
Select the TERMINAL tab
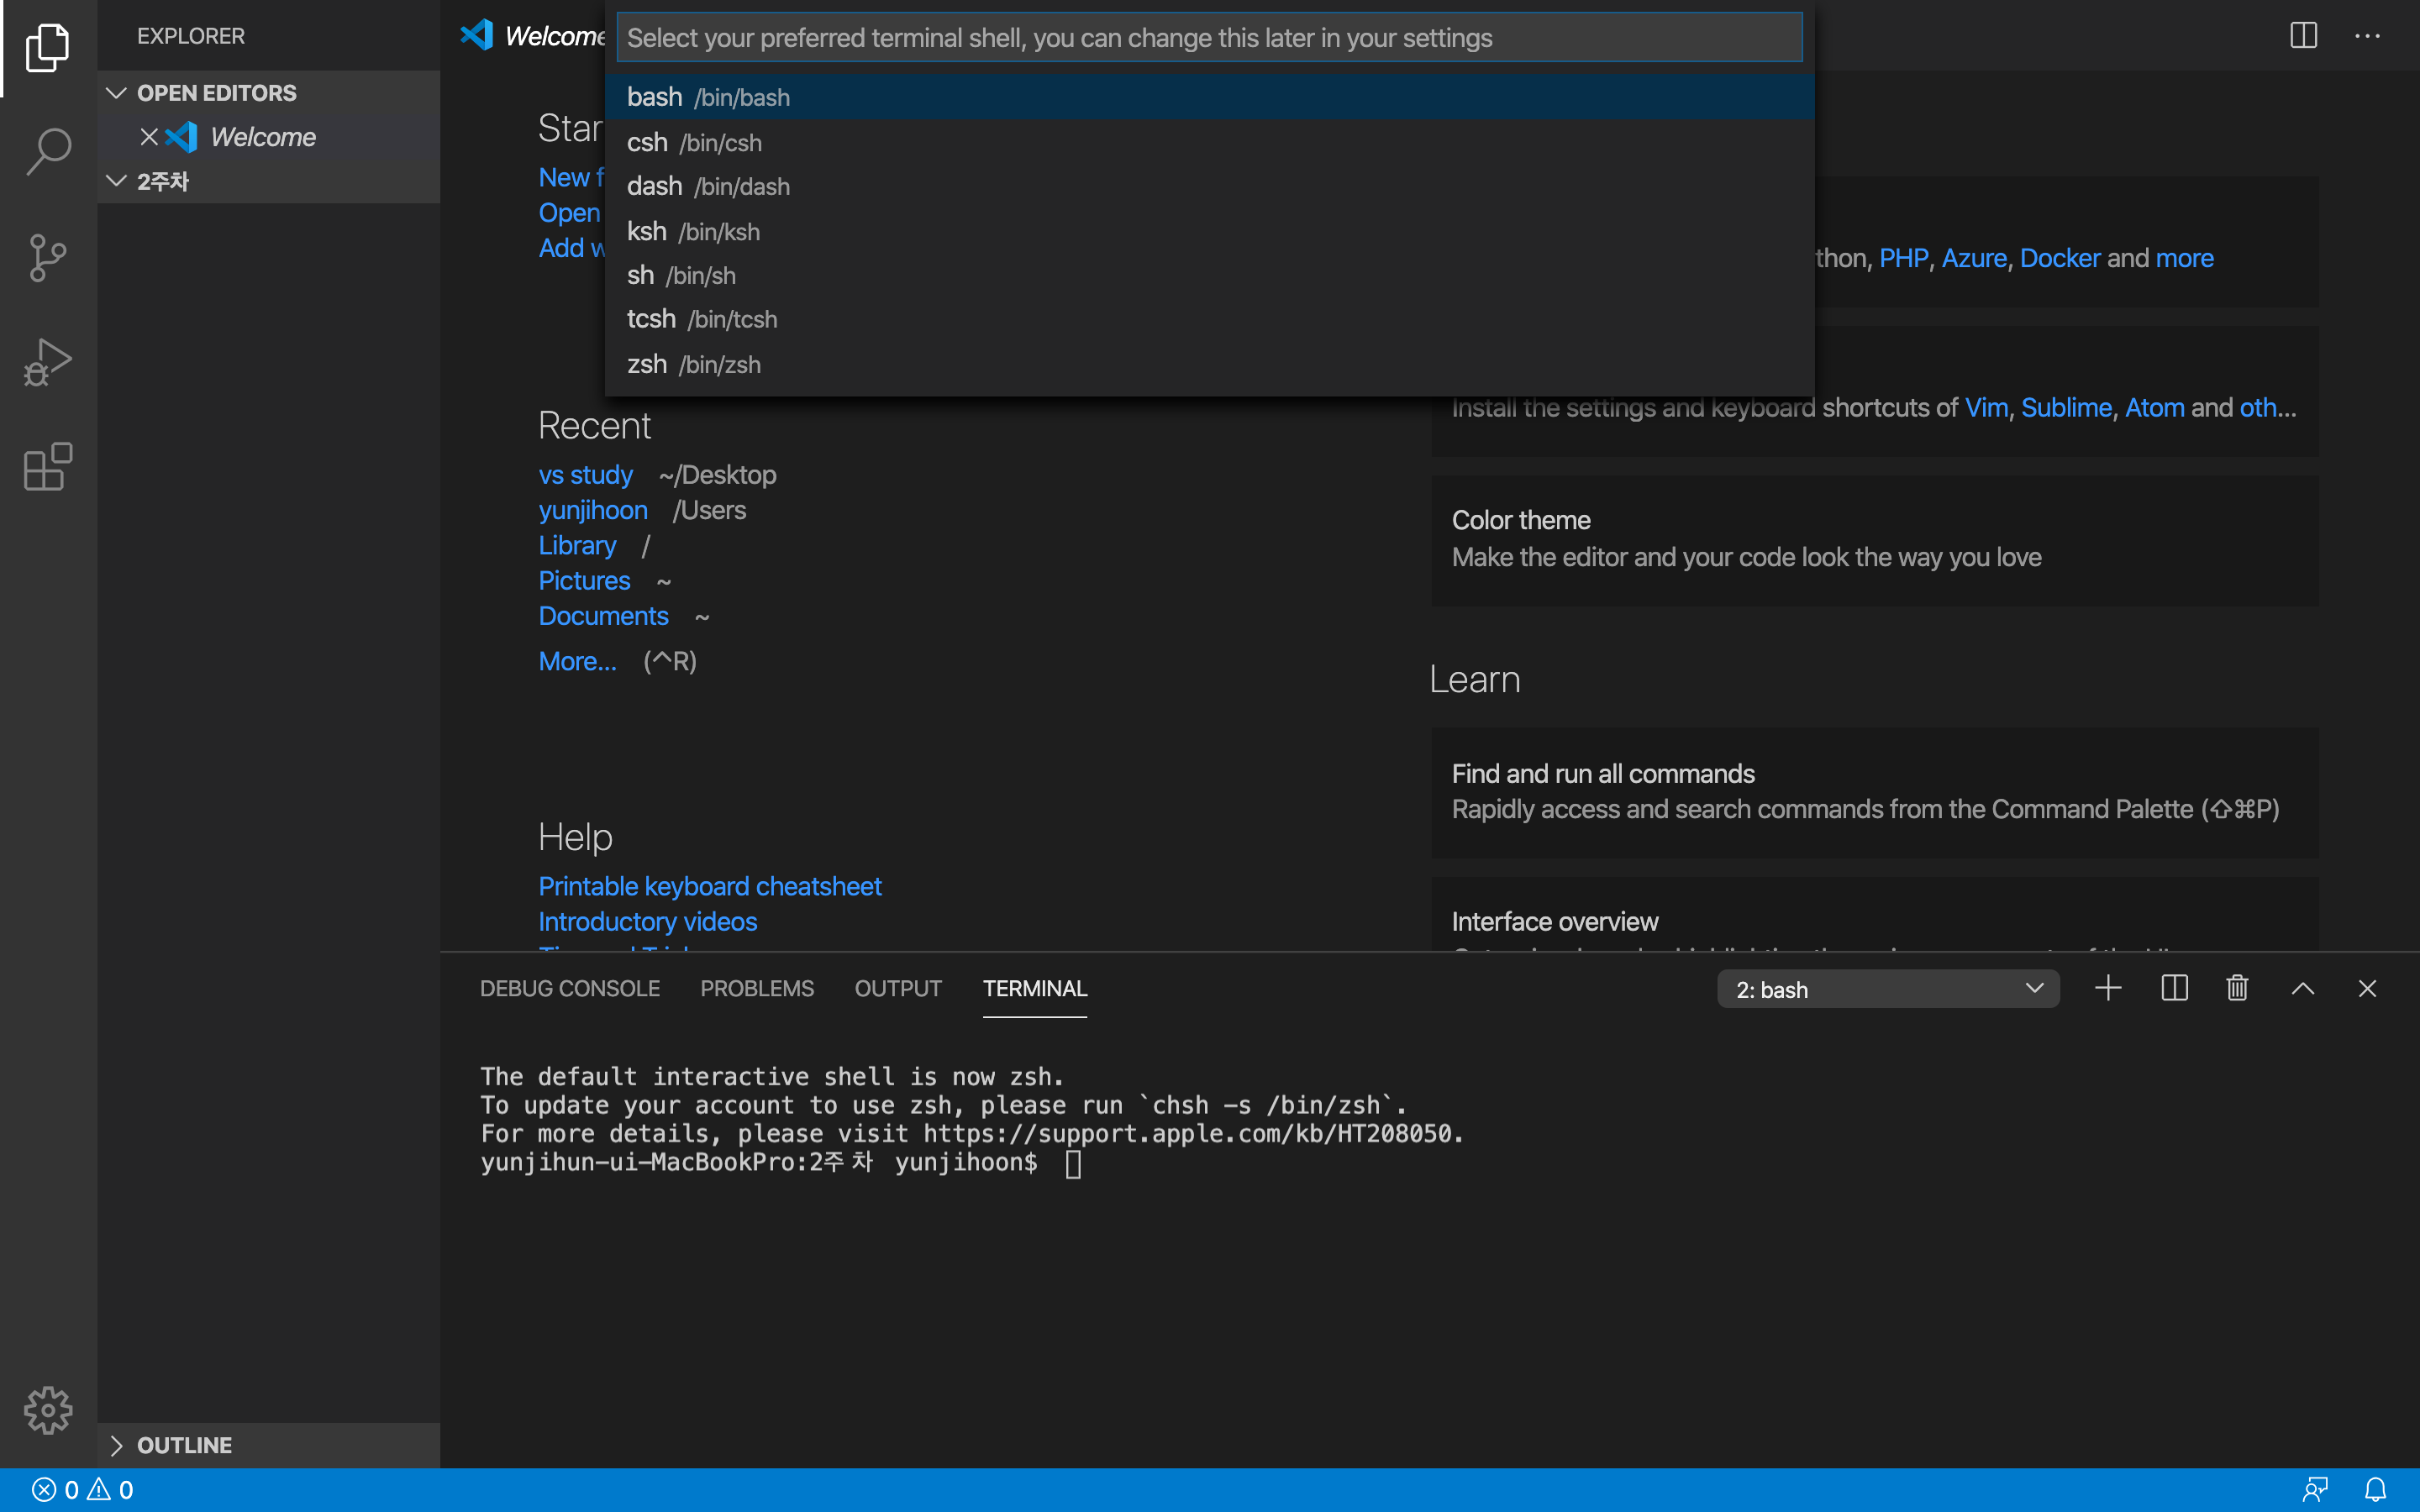click(1035, 988)
